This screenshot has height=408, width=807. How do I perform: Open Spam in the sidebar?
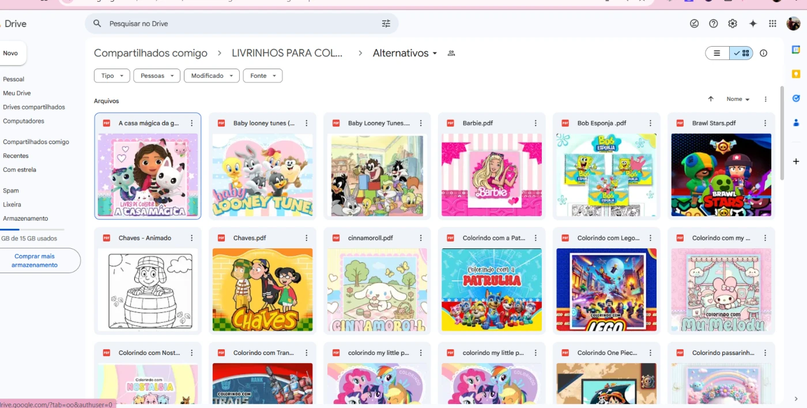tap(11, 190)
